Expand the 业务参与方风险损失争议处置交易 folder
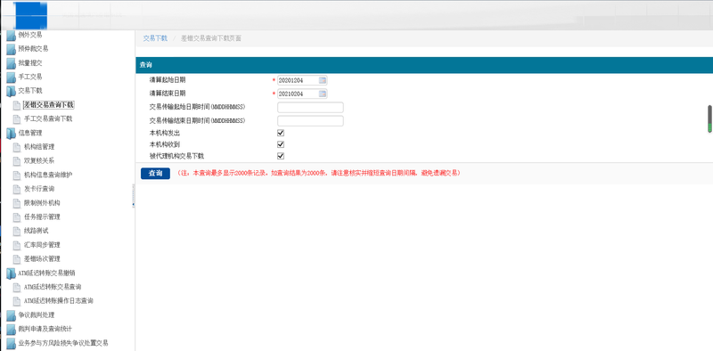The width and height of the screenshot is (713, 351). 11,343
